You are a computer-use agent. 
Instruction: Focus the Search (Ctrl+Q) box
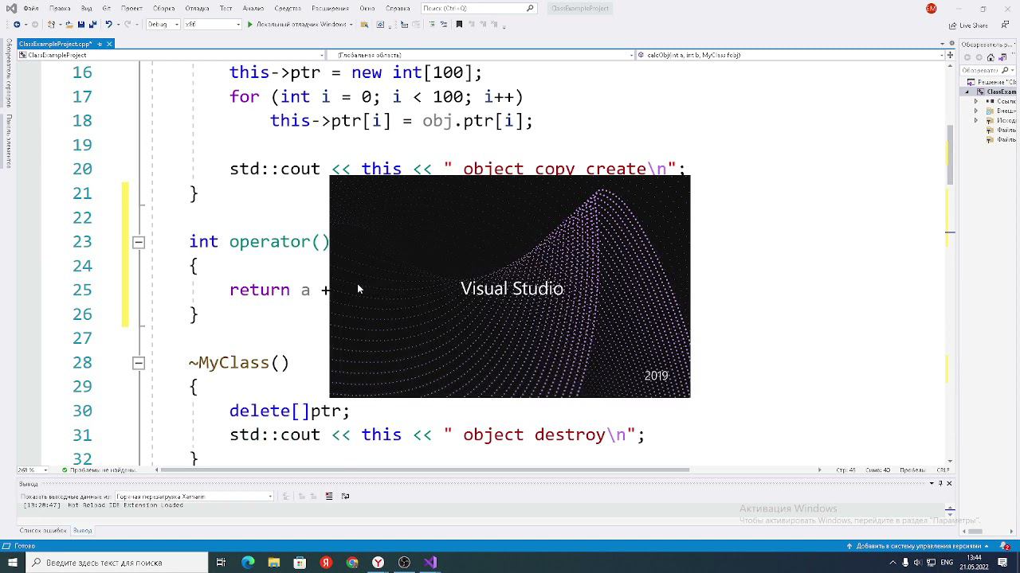pos(478,8)
